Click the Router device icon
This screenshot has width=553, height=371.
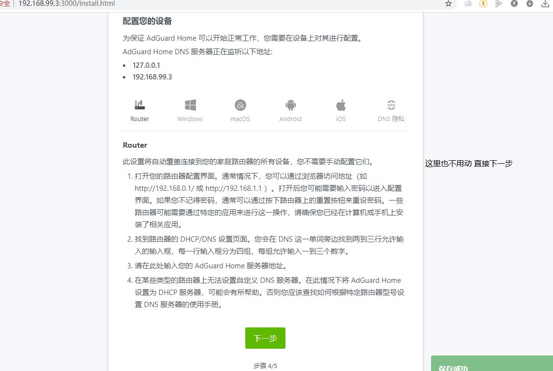coord(139,105)
